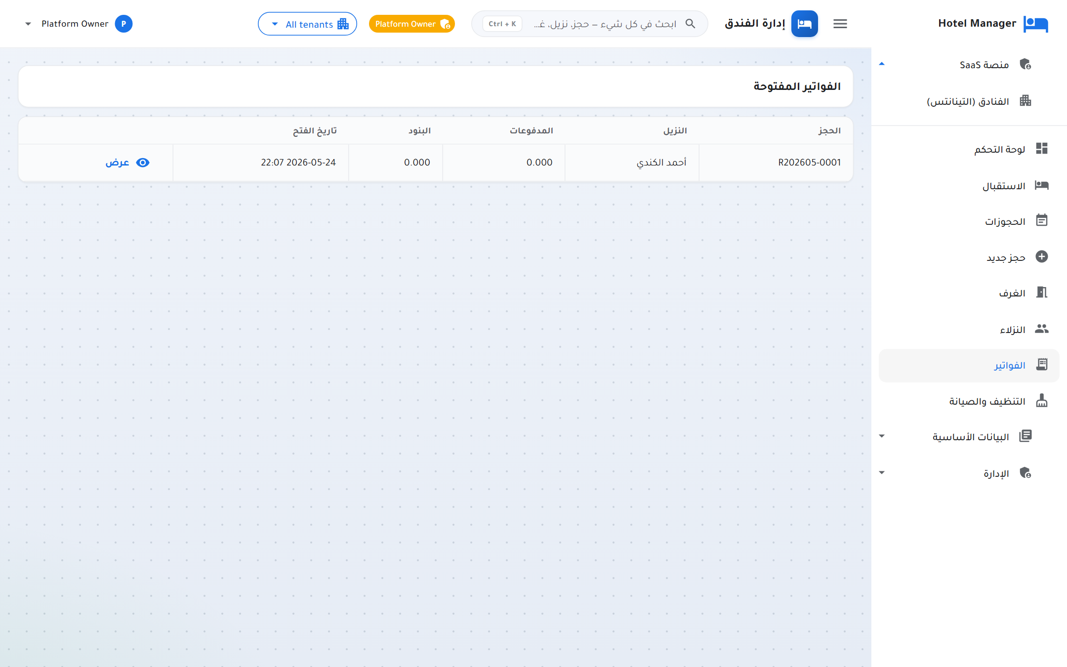Click guest name أحمد الكندي
The image size is (1067, 667).
661,163
